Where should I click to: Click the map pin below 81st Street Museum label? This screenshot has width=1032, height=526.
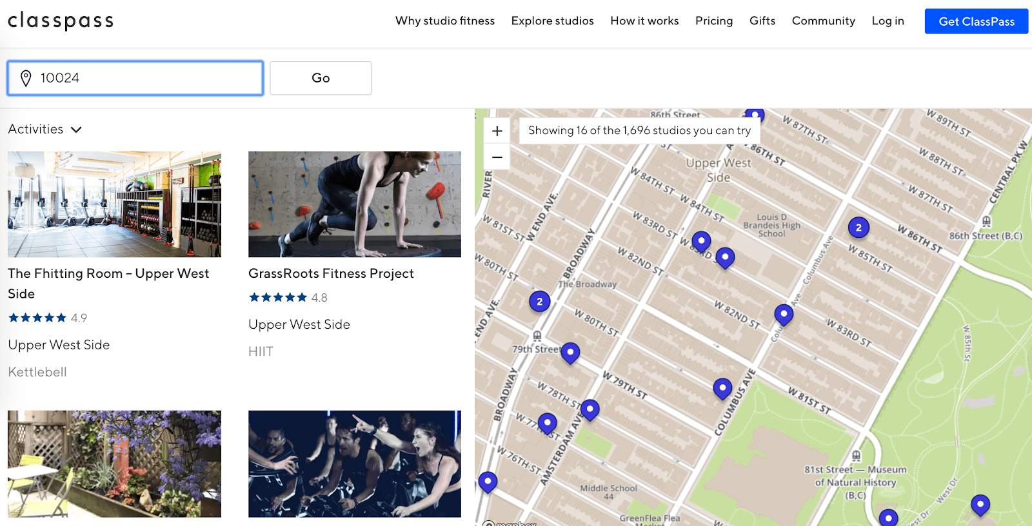[x=889, y=516]
